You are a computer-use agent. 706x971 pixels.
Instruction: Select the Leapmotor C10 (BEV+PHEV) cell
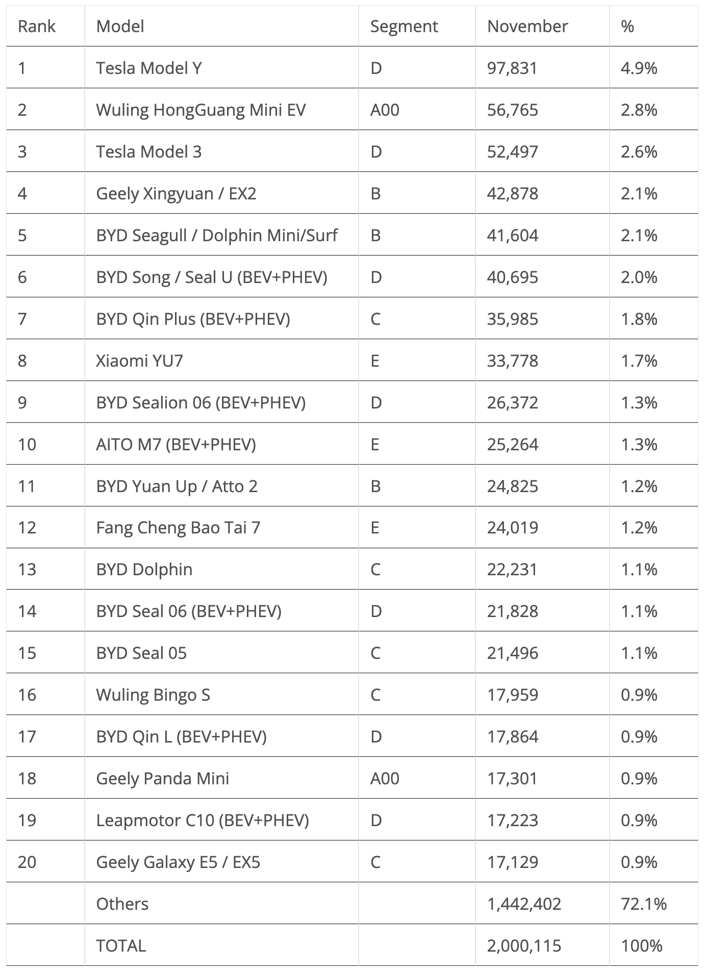coord(203,821)
